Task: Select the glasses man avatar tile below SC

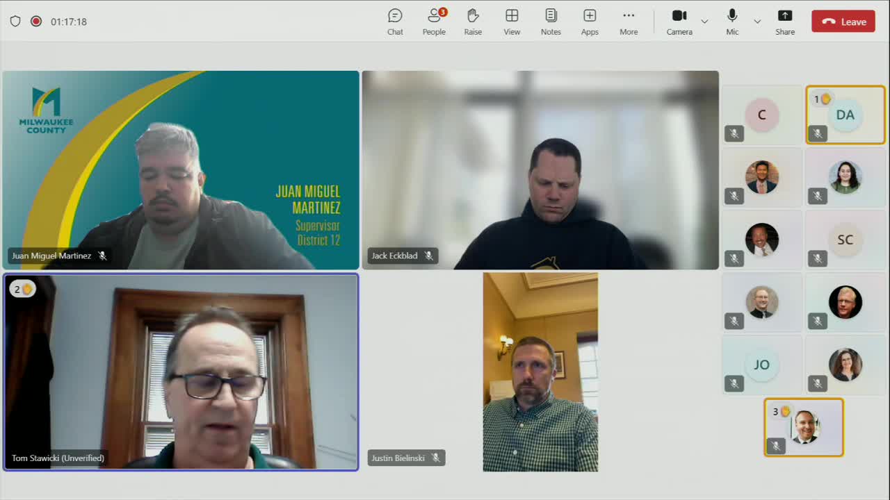Action: tap(845, 302)
